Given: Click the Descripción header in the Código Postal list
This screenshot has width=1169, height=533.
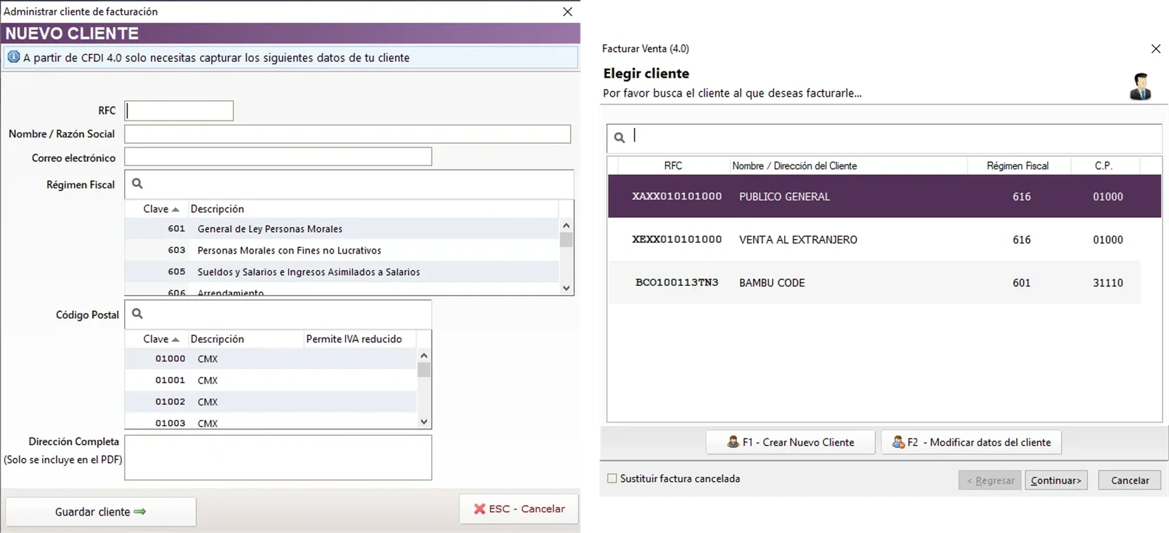Looking at the screenshot, I should (x=245, y=339).
